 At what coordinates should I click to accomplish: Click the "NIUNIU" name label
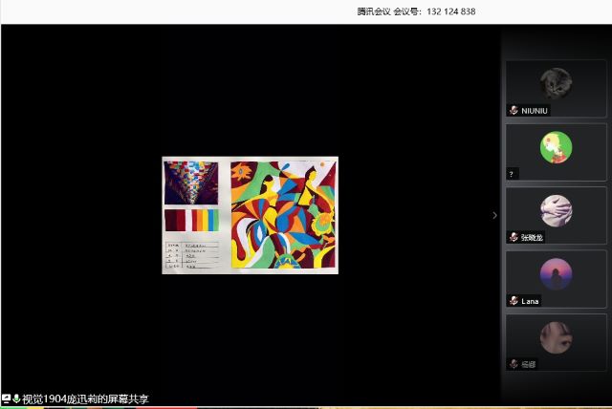(534, 111)
